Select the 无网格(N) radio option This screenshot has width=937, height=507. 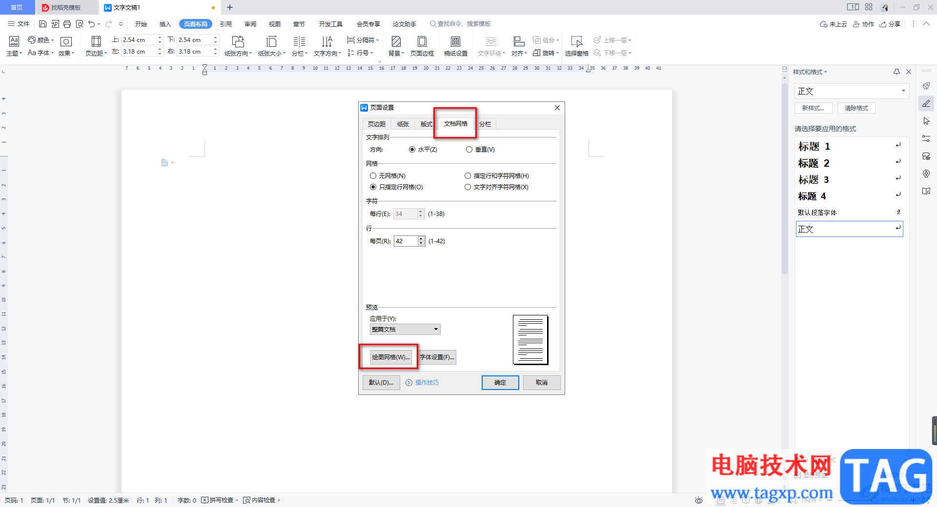point(388,176)
